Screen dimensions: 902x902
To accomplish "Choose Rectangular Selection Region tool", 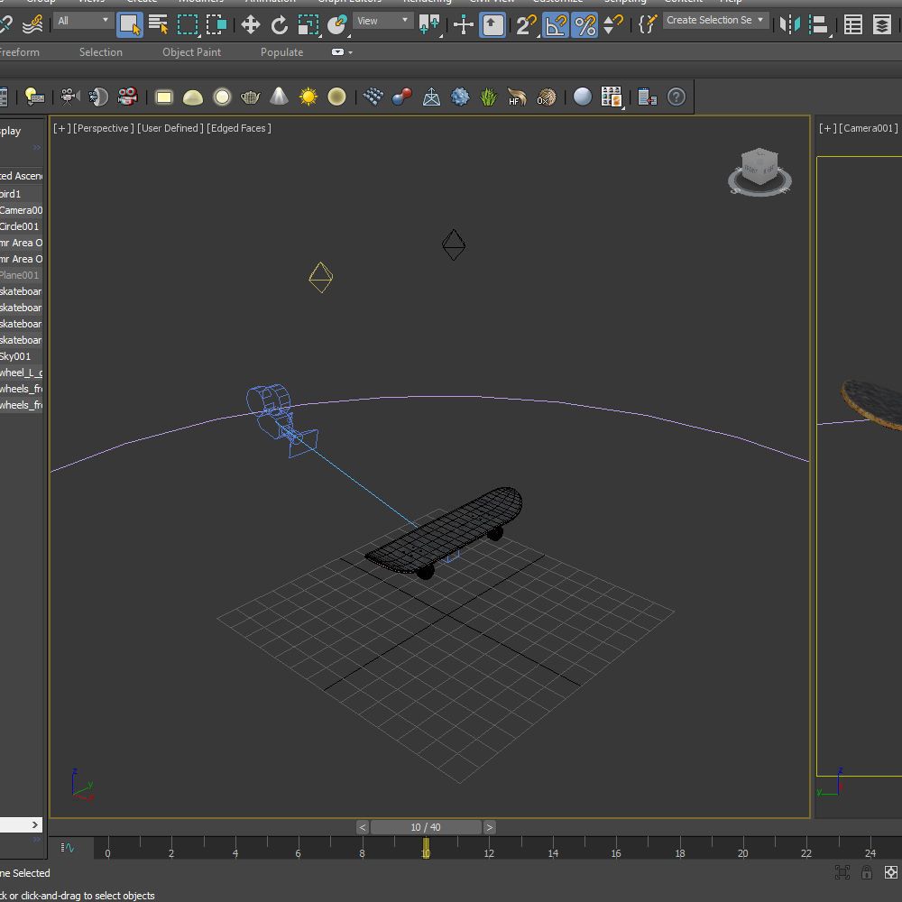I will tap(188, 24).
